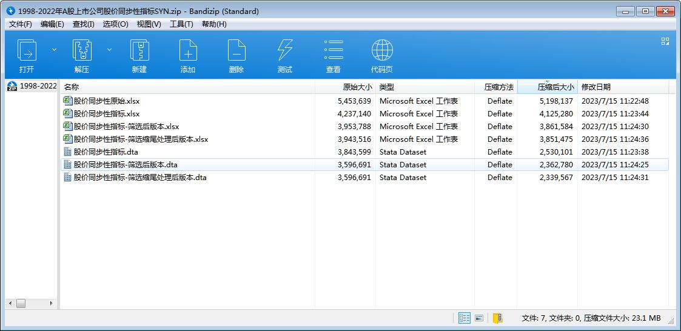Click the 查看 (View) list icon
This screenshot has width=681, height=331.
point(334,50)
